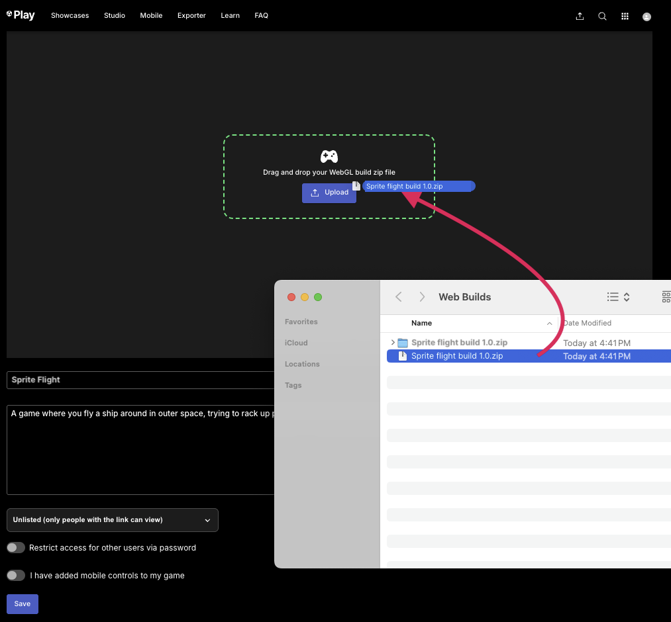Image resolution: width=671 pixels, height=622 pixels.
Task: Open Finder list view options dropdown
Action: 618,297
